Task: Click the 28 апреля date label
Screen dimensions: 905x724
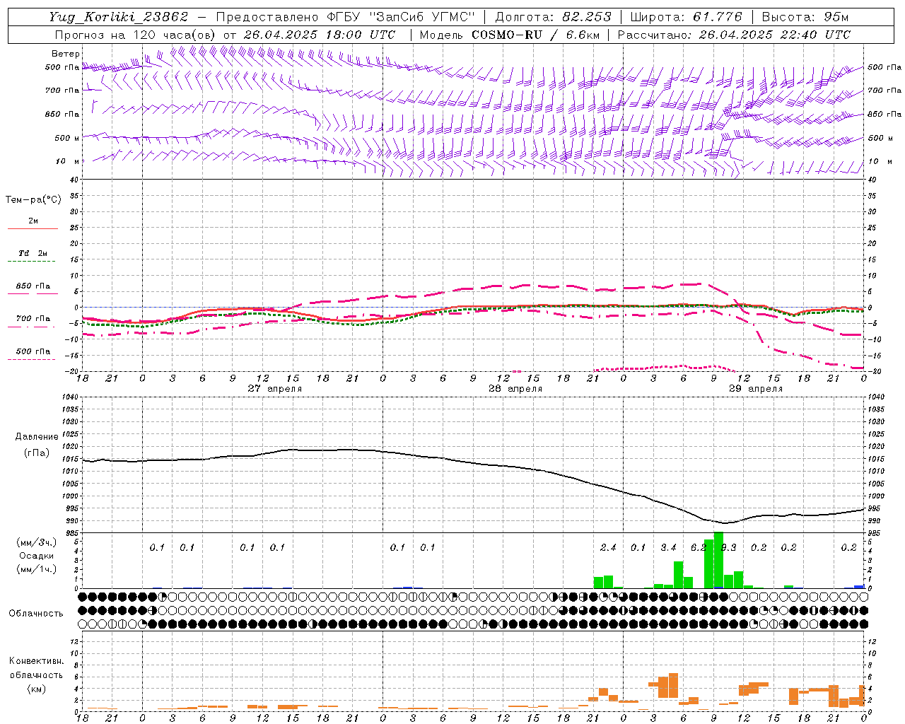Action: [515, 389]
